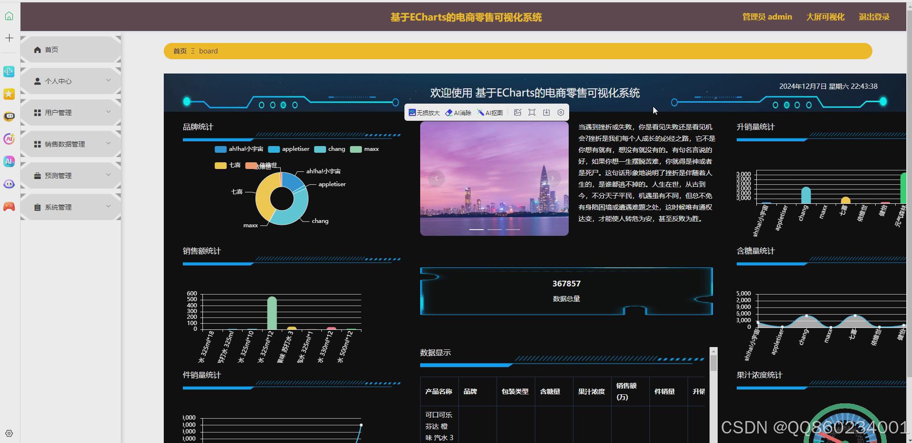The height and width of the screenshot is (443, 912).
Task: Open the purple smiling robot icon in the sidebar
Action: [9, 184]
